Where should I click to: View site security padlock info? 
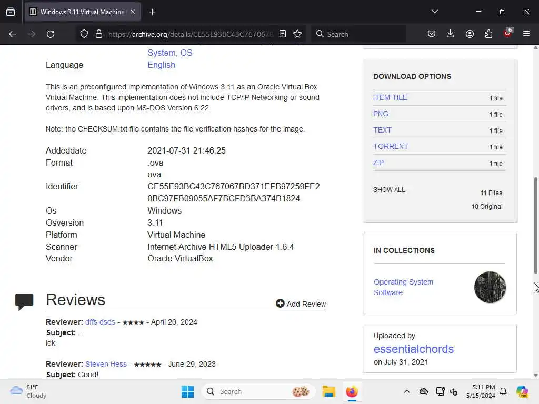click(x=99, y=34)
